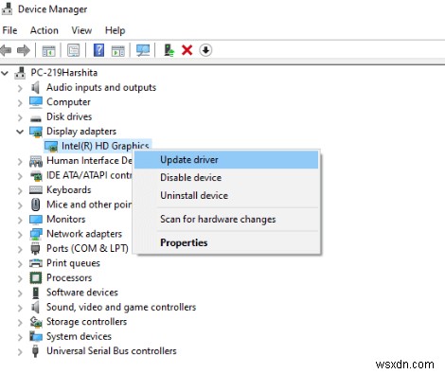This screenshot has height=374, width=445.
Task: Select the Storage controllers label
Action: point(86,322)
